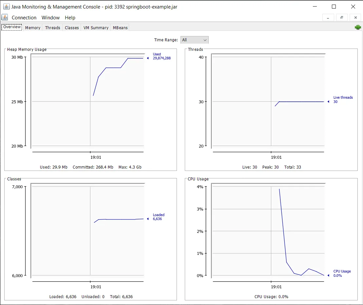Click the Java icon in the title bar
The height and width of the screenshot is (305, 363).
6,7
